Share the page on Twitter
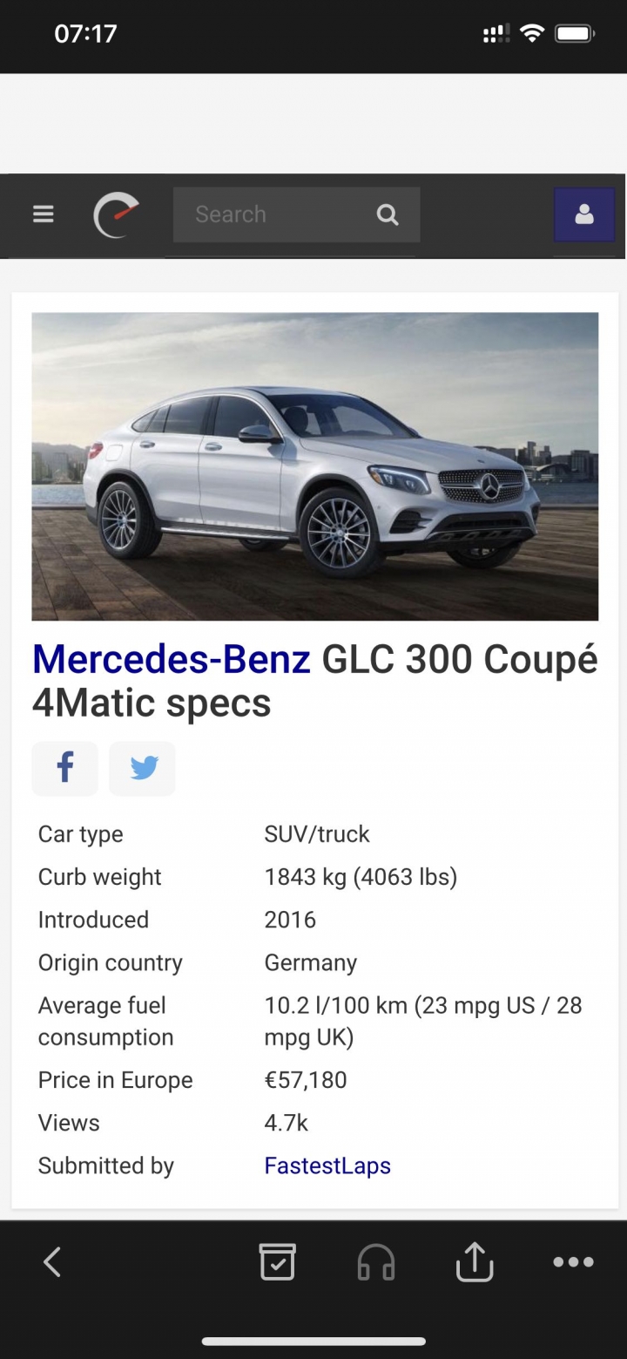The width and height of the screenshot is (627, 1359). point(143,768)
